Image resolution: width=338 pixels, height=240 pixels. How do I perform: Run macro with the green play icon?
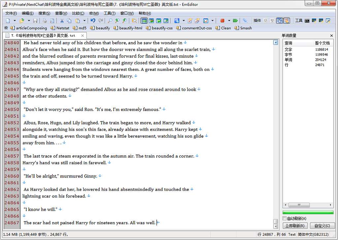click(235, 21)
